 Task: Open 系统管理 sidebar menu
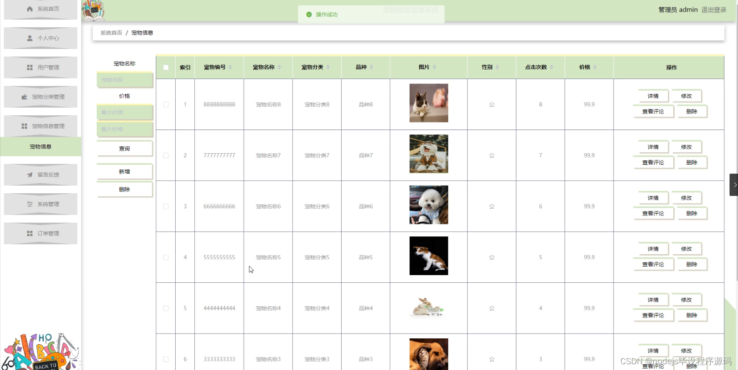point(41,204)
